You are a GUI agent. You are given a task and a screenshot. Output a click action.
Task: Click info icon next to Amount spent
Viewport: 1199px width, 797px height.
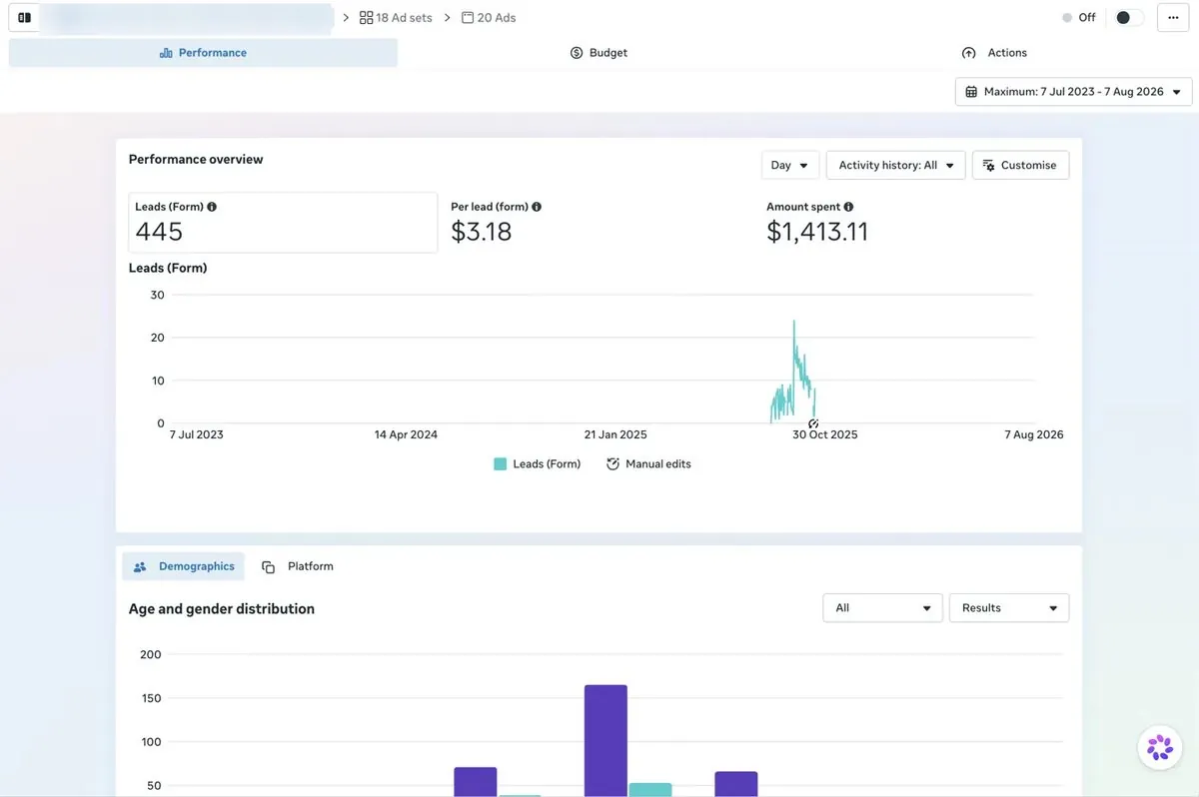(848, 207)
